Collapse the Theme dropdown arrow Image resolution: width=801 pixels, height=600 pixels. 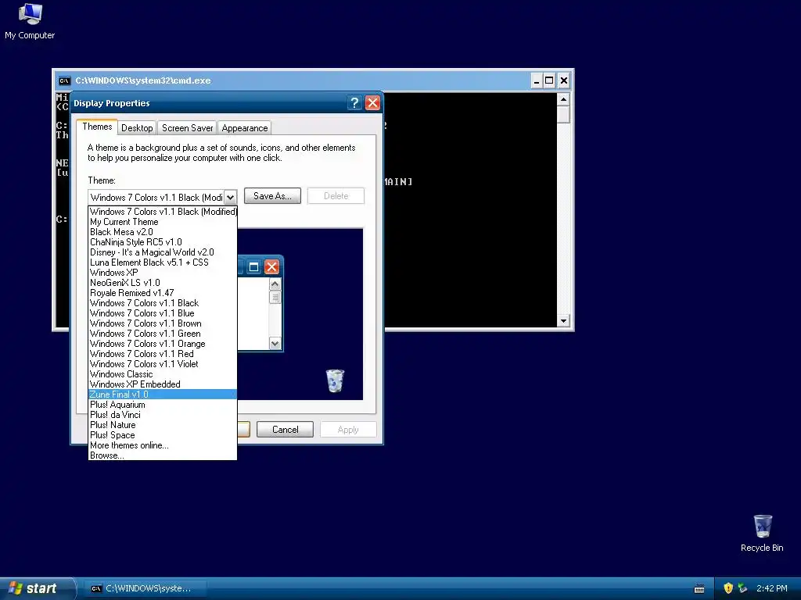[x=231, y=198]
